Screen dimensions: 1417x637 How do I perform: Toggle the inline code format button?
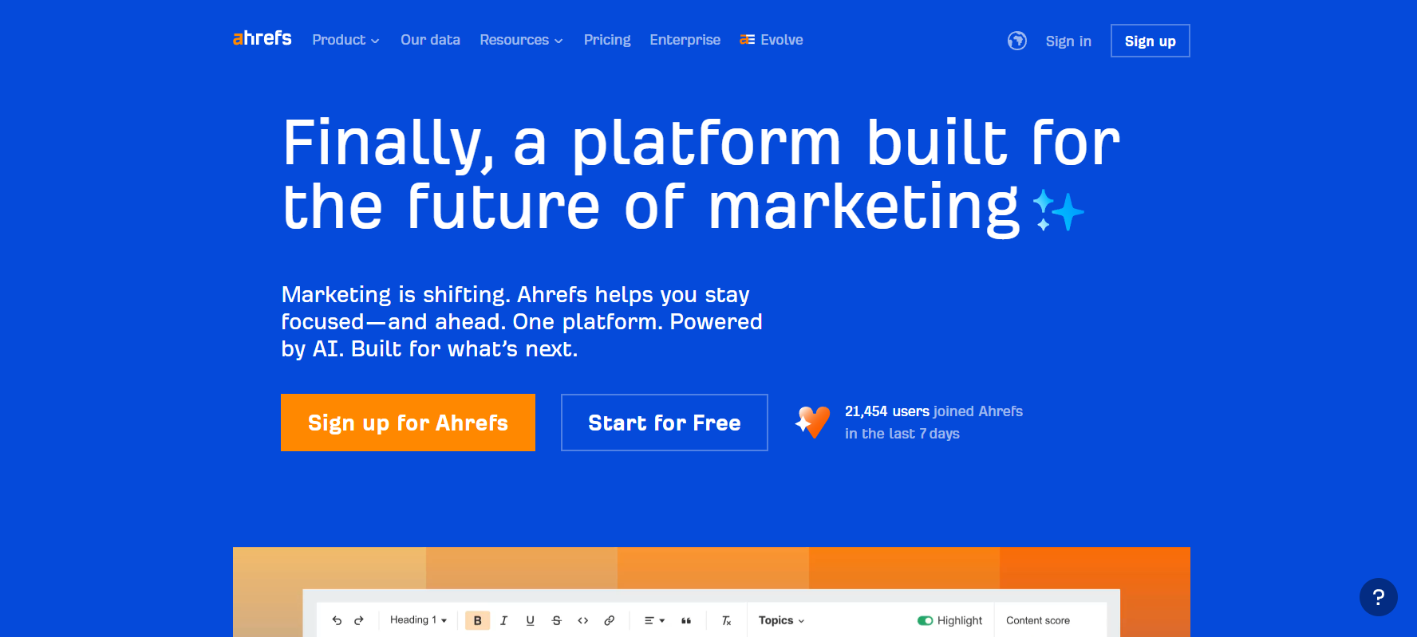[x=582, y=620]
